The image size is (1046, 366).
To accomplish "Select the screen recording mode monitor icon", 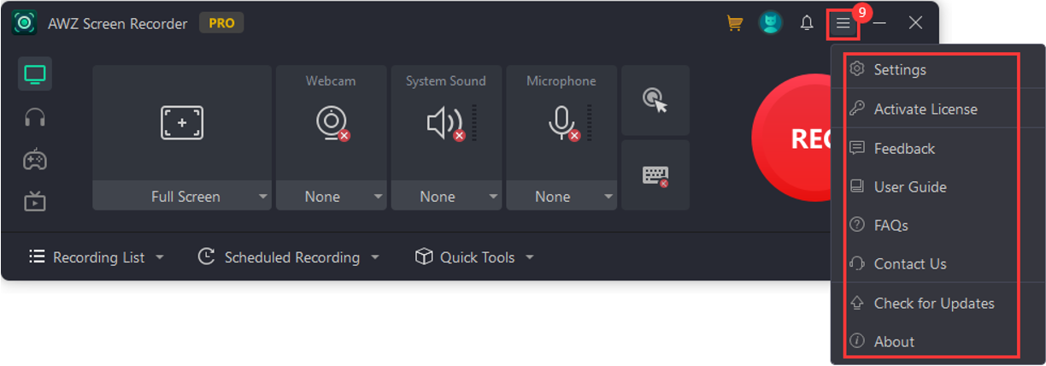I will point(35,74).
